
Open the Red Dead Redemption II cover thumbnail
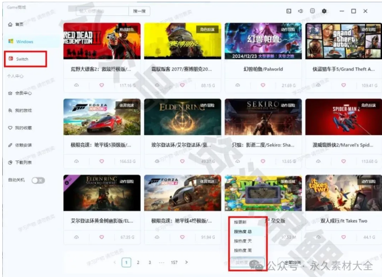coord(102,41)
